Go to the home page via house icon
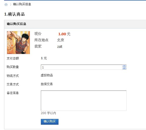The image size is (146, 130). [6, 5]
